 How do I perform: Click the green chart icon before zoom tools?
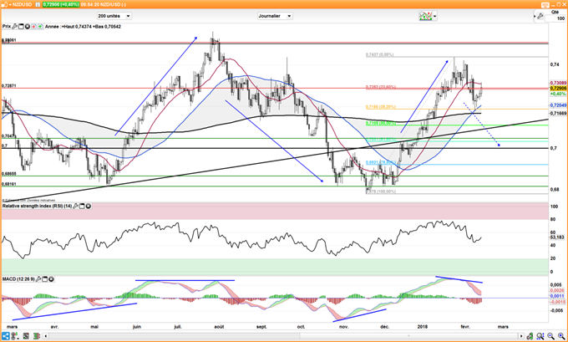pyautogui.click(x=530, y=336)
